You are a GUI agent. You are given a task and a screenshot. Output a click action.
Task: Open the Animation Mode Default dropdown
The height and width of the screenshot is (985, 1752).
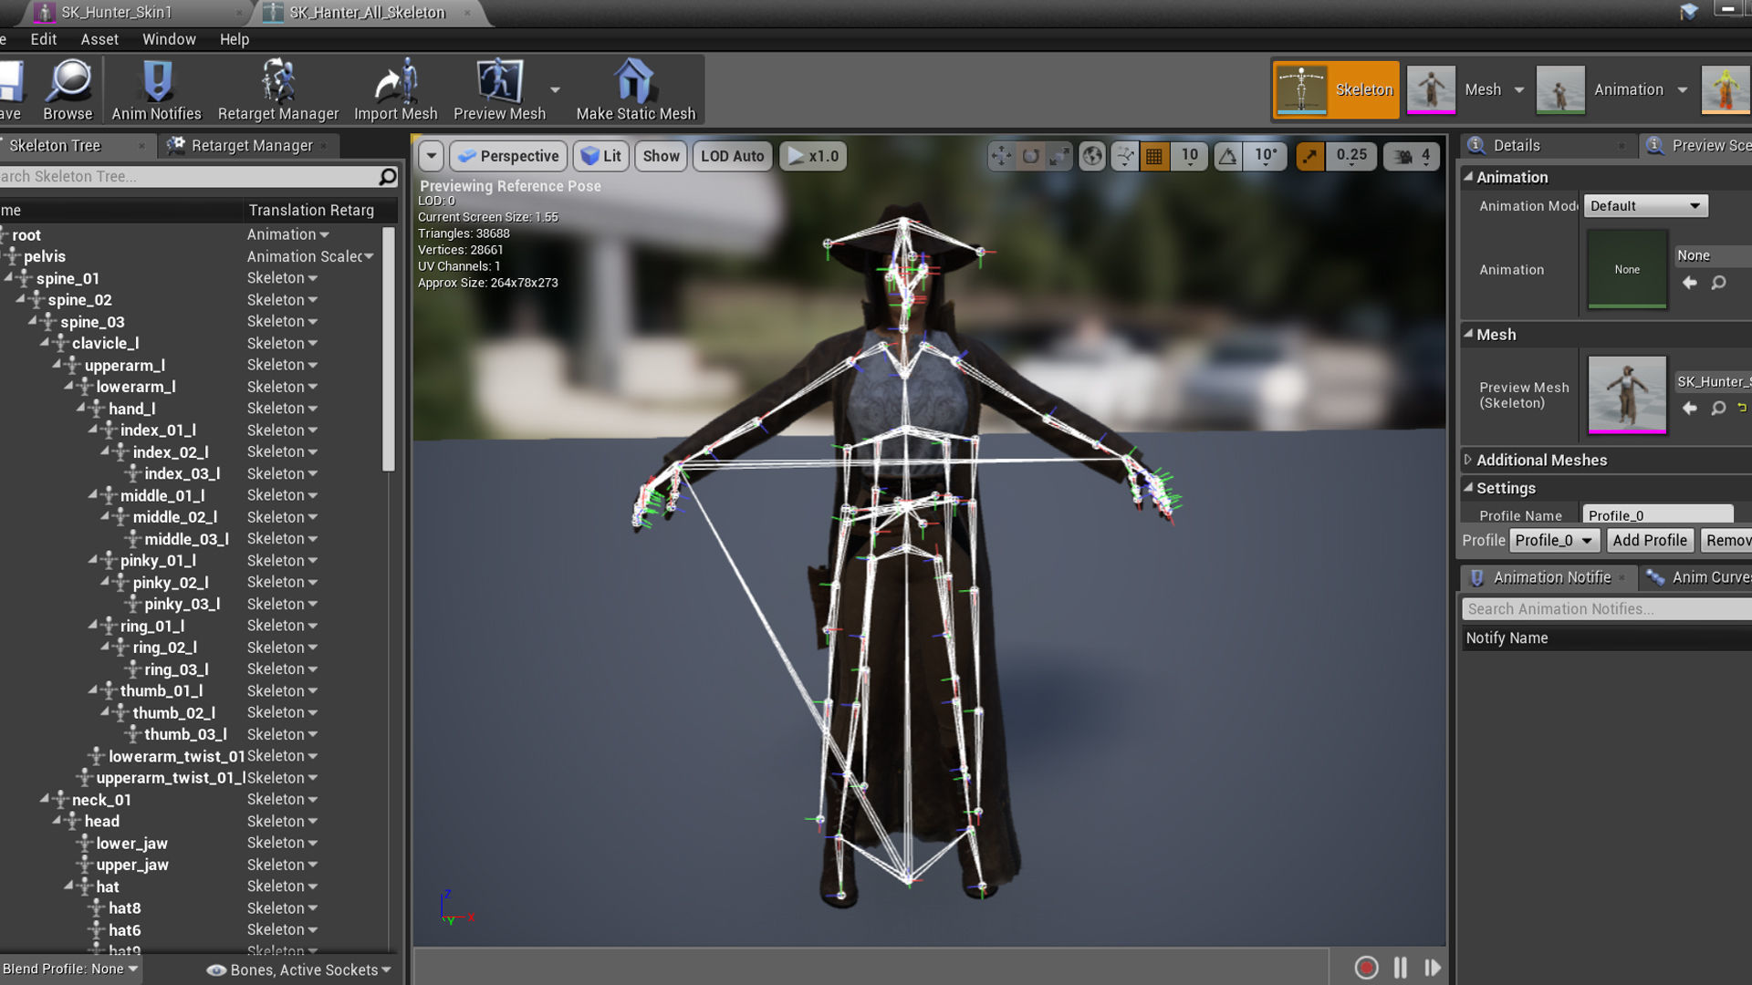1645,206
